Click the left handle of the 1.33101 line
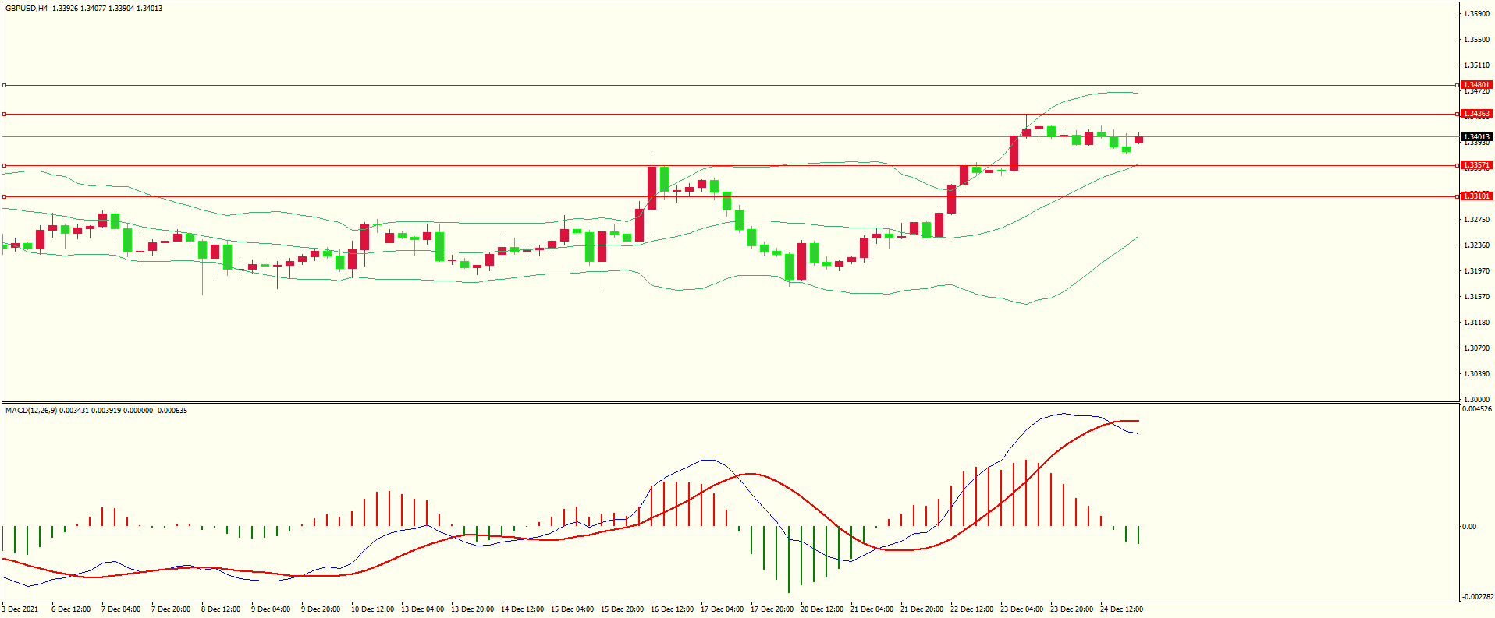Viewport: 1495px width, 618px height. pyautogui.click(x=4, y=196)
